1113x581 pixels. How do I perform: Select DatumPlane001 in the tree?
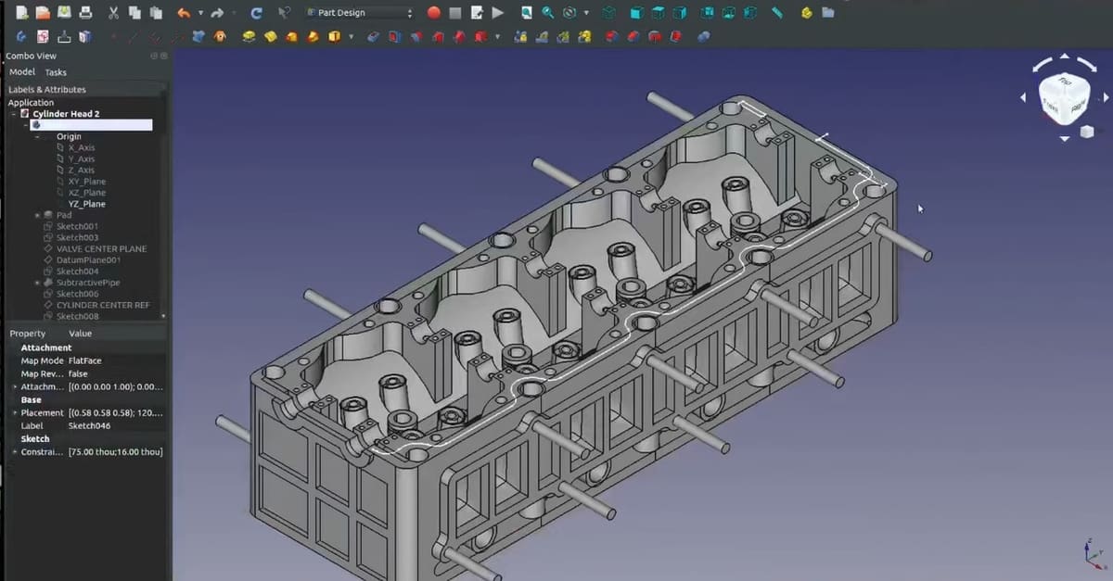click(88, 260)
